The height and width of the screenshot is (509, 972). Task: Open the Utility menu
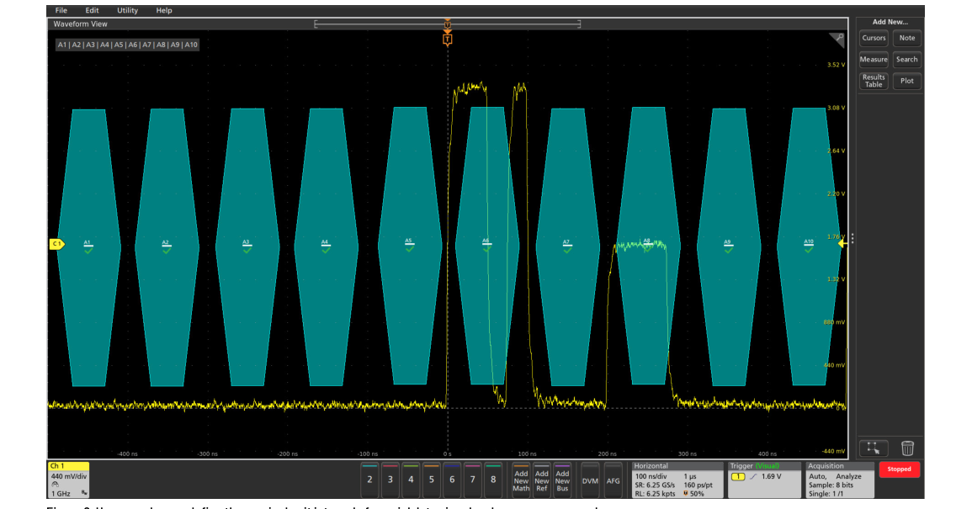point(128,11)
